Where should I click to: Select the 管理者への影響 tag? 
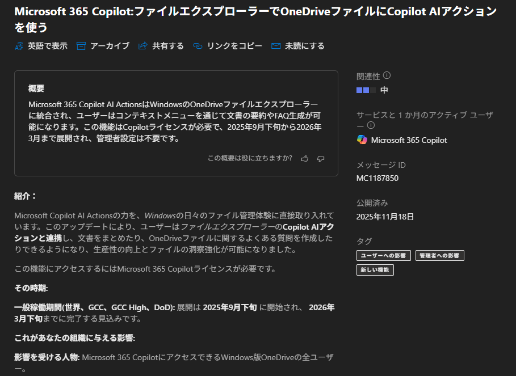439,256
